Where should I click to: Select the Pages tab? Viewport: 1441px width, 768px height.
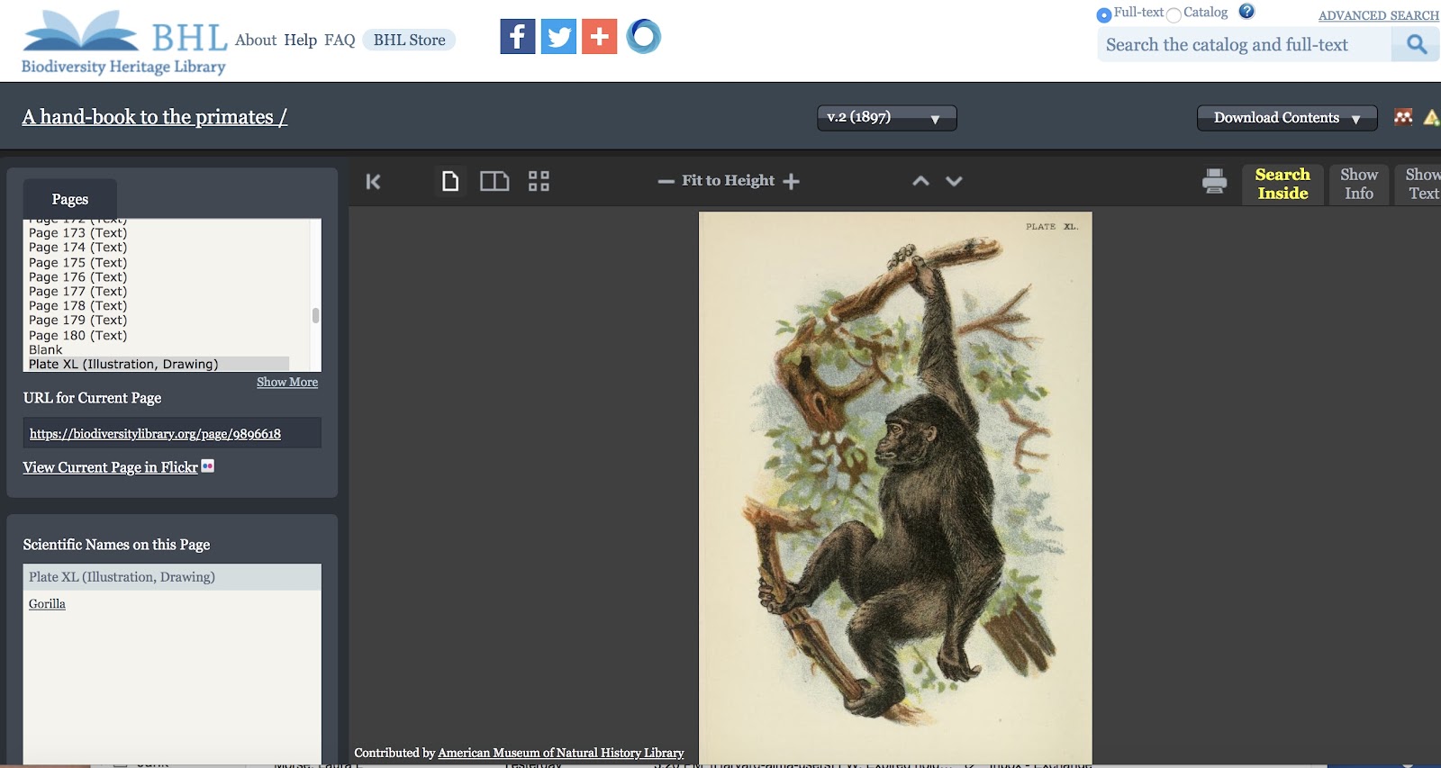[x=70, y=199]
